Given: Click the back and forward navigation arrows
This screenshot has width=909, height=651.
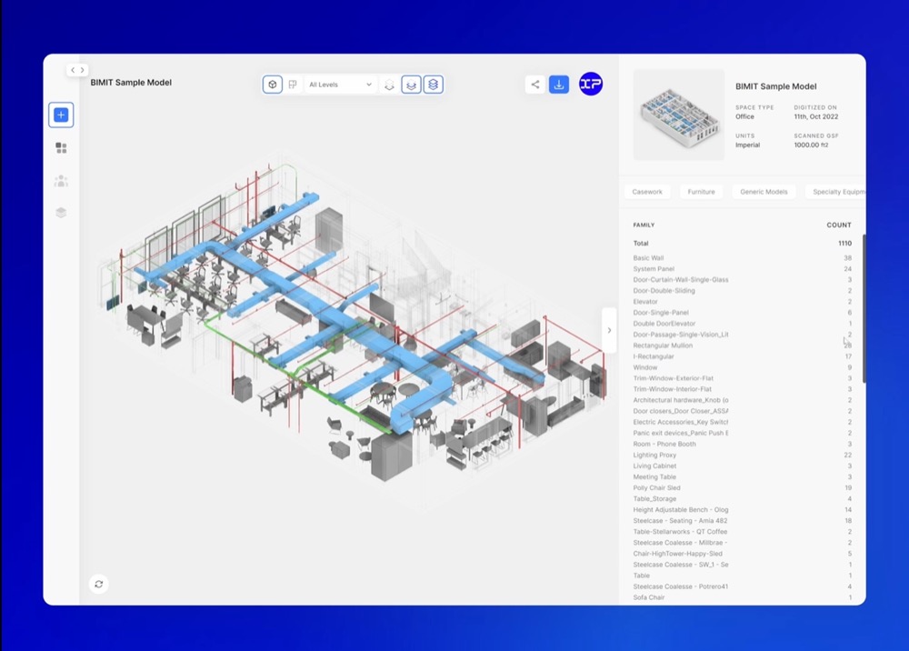Looking at the screenshot, I should pyautogui.click(x=77, y=70).
